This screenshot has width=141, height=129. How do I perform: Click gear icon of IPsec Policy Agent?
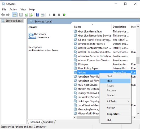(x=75, y=68)
